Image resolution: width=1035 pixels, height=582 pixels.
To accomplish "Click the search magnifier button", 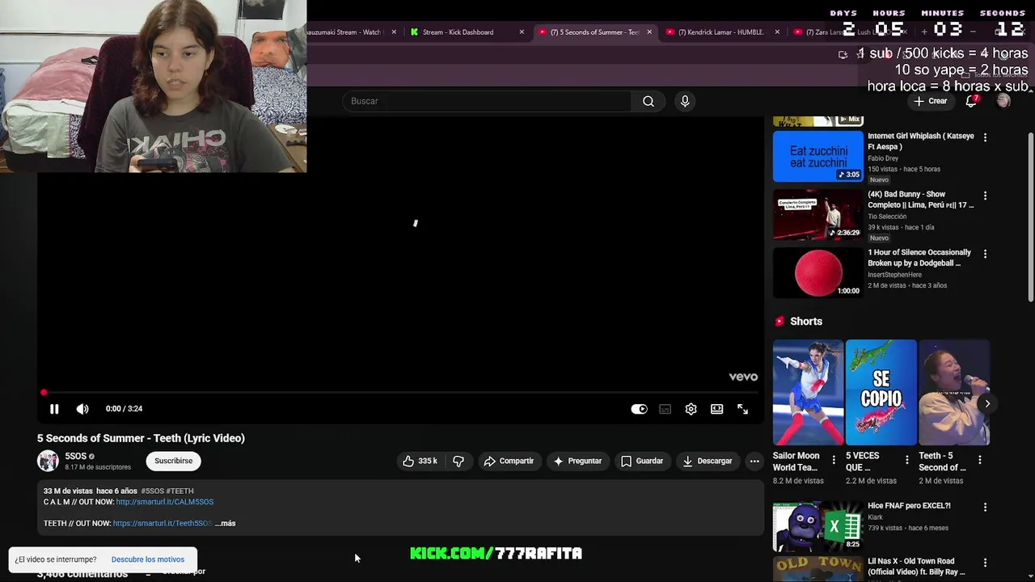I will point(648,101).
